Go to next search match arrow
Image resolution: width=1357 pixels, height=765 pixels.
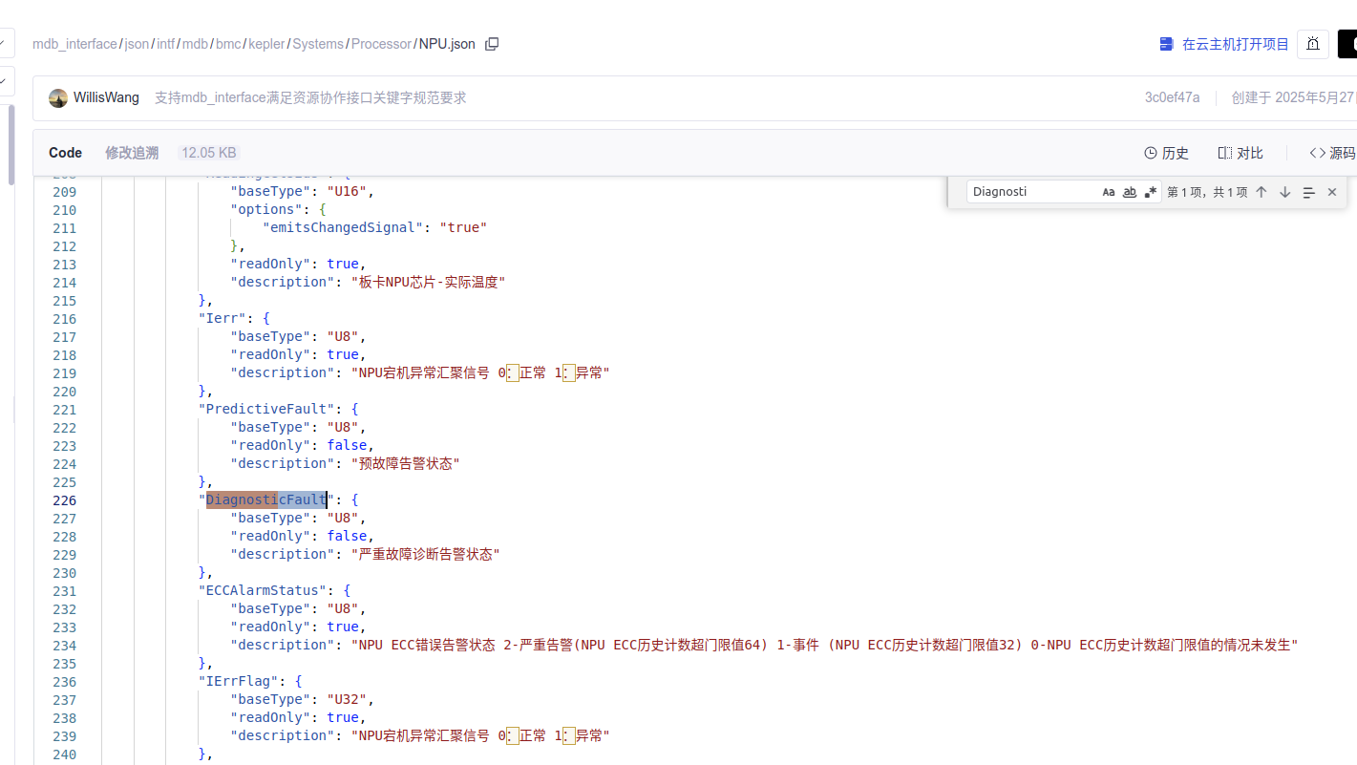[x=1284, y=192]
